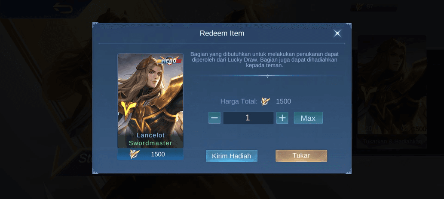Click the Redeem Item title
The width and height of the screenshot is (444, 199).
[x=222, y=33]
